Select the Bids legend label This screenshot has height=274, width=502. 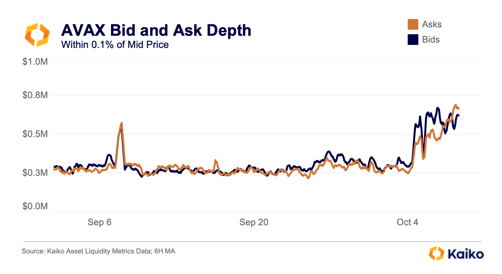(431, 40)
